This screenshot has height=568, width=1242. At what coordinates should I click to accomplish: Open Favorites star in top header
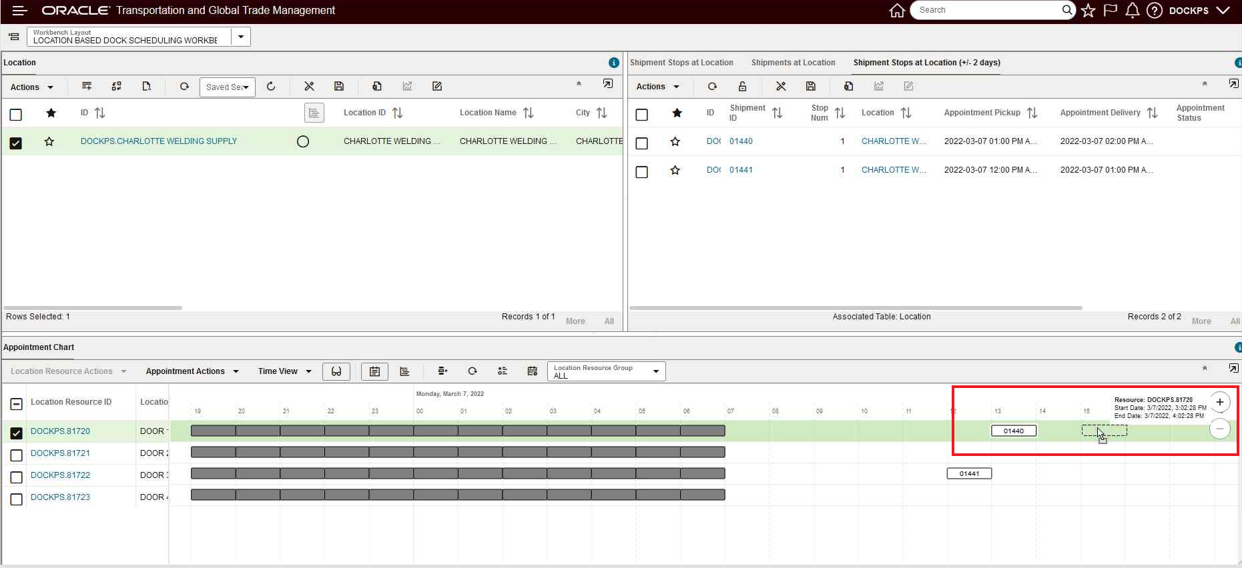(1089, 11)
